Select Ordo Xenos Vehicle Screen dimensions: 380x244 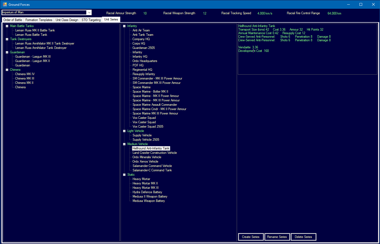[145, 161]
